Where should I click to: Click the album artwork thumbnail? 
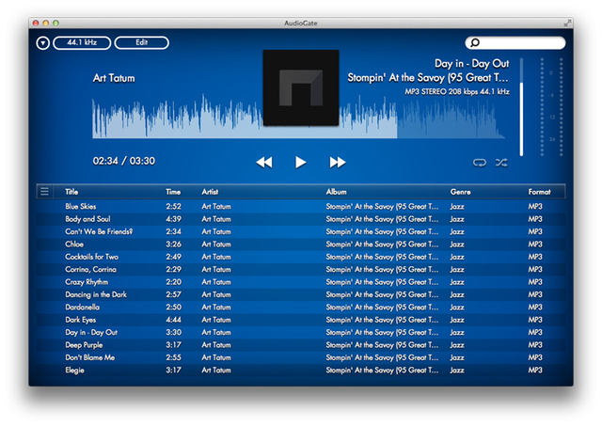pos(301,87)
